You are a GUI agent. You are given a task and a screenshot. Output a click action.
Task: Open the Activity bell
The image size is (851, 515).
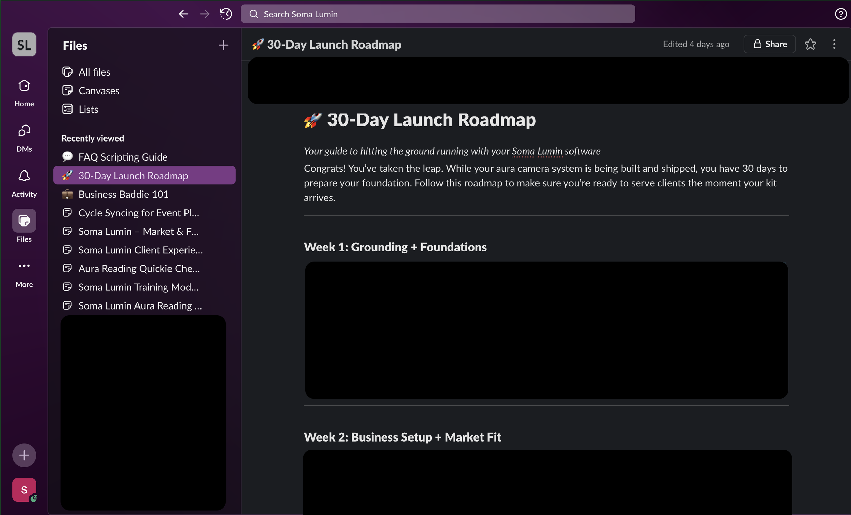click(x=24, y=183)
